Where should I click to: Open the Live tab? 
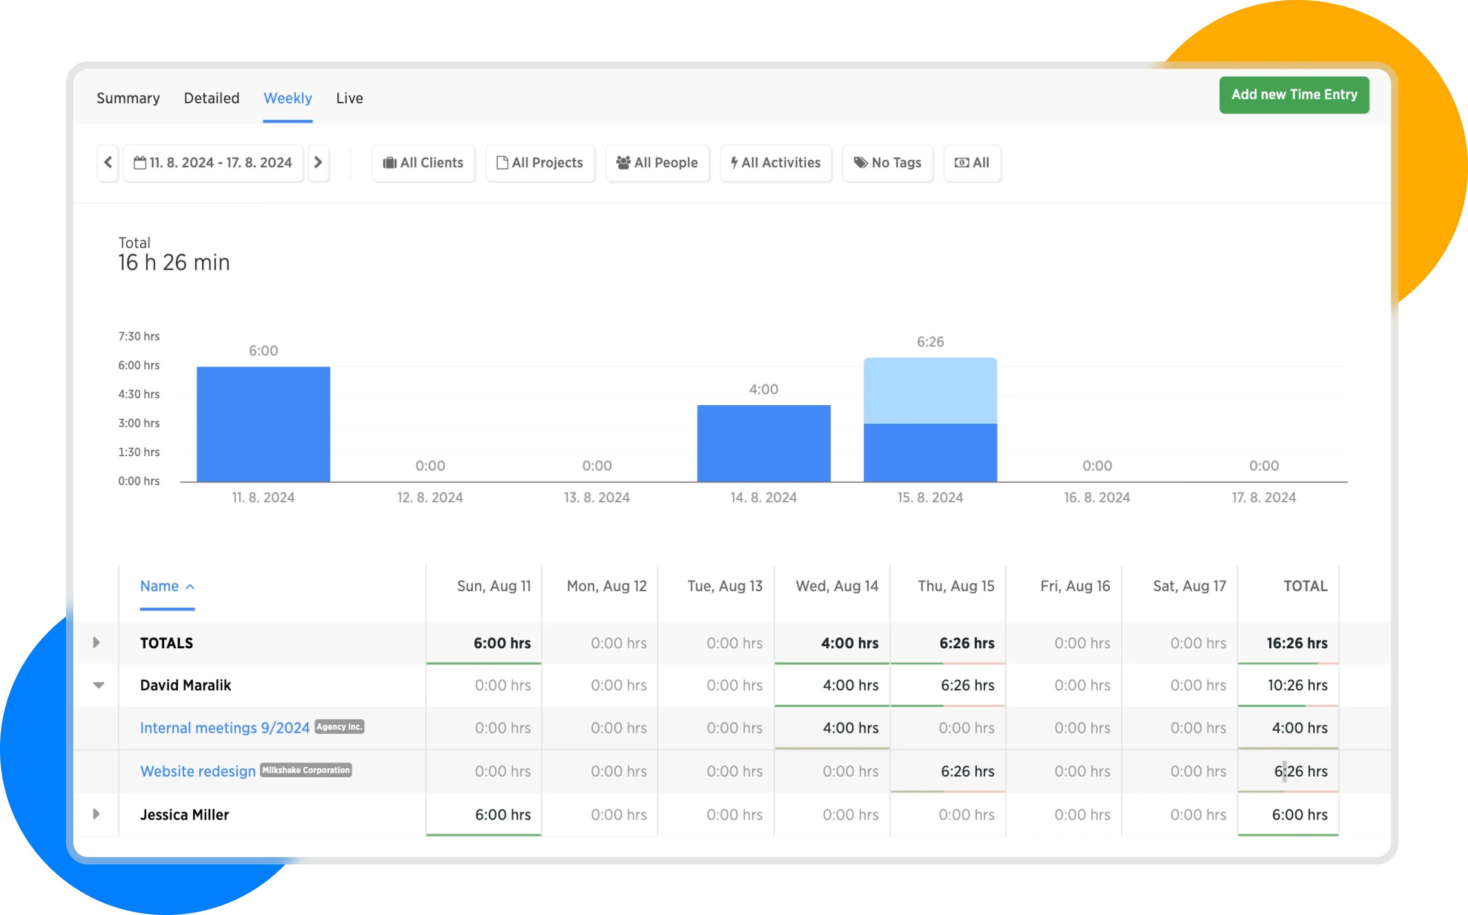click(349, 98)
